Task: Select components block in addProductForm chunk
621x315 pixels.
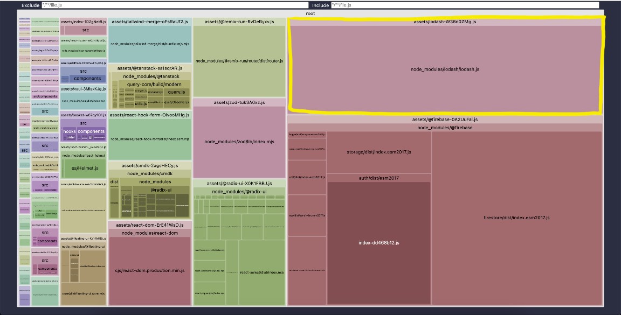Action: tap(87, 79)
